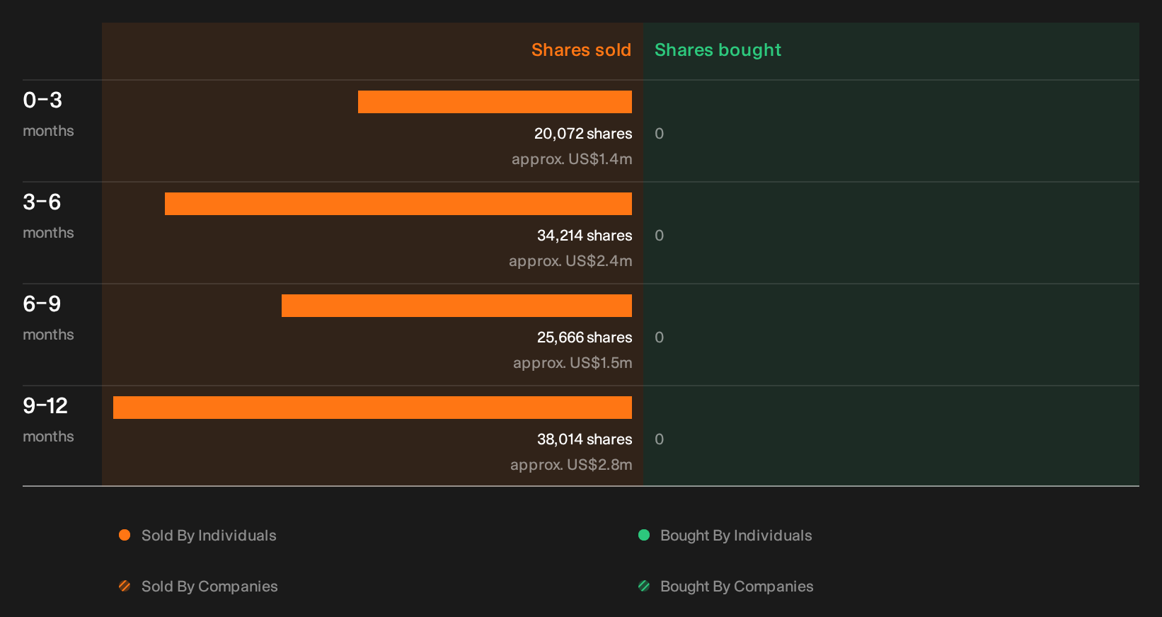Click the green Bought By Individuals legend dot

644,535
